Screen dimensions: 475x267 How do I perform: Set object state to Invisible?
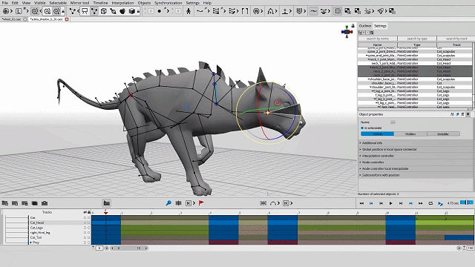tap(443, 133)
